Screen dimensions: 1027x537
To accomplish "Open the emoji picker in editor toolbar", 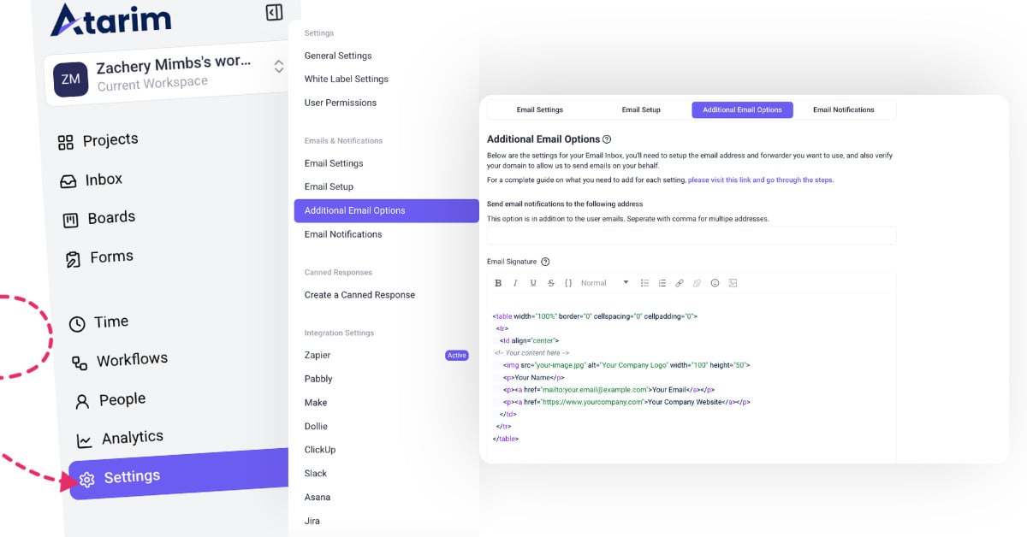I will (x=715, y=283).
